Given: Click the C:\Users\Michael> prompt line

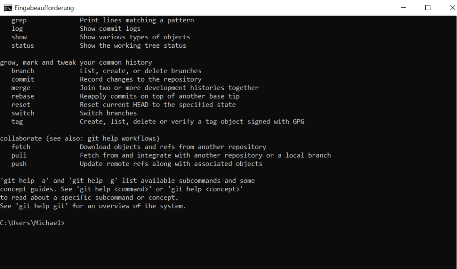Looking at the screenshot, I should (x=32, y=223).
